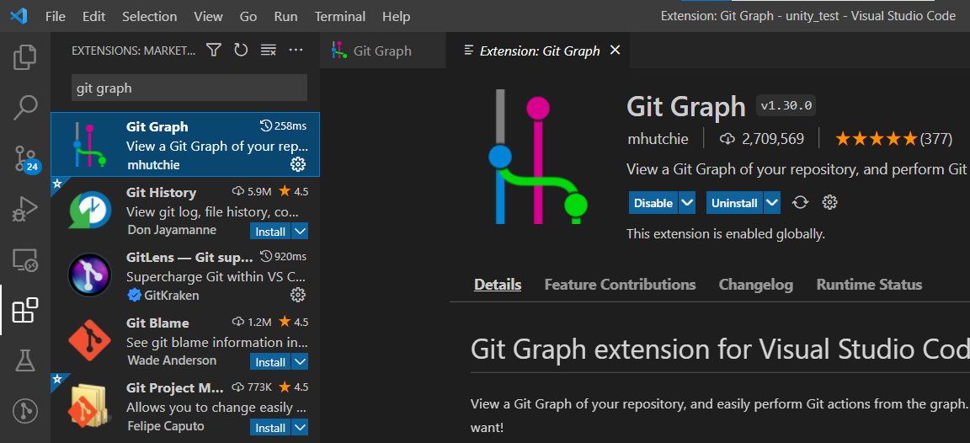This screenshot has width=970, height=443.
Task: Open the Search view in activity bar
Action: point(25,108)
